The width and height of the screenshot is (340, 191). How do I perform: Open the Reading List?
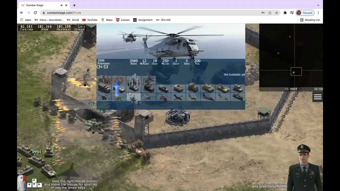310,20
